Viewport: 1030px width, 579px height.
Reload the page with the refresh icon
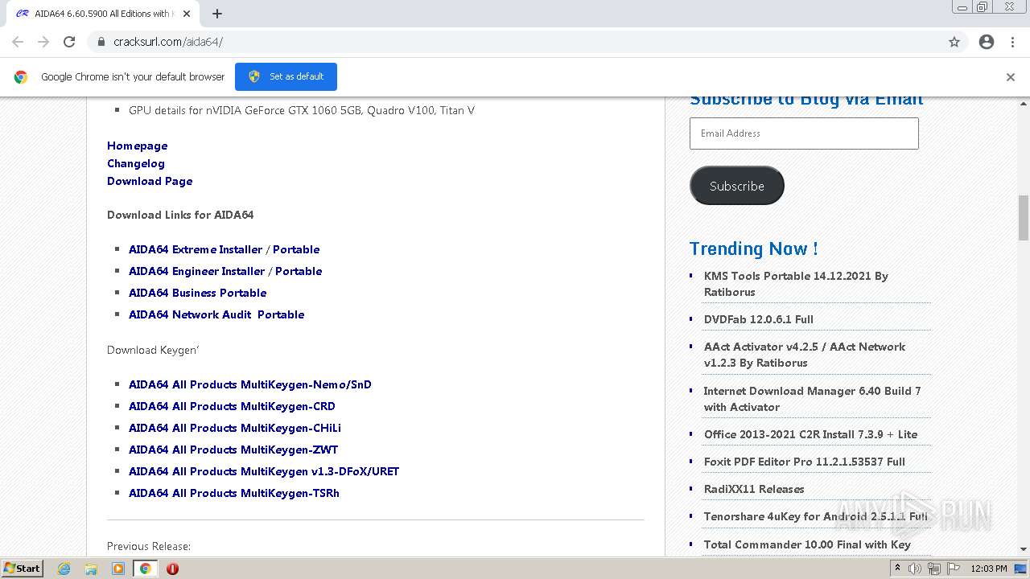coord(69,42)
